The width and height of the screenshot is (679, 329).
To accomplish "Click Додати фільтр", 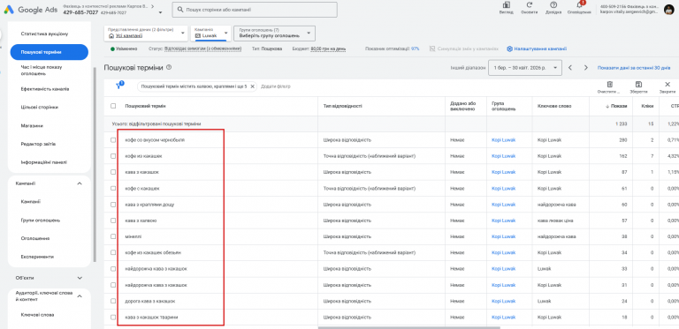I will point(276,86).
